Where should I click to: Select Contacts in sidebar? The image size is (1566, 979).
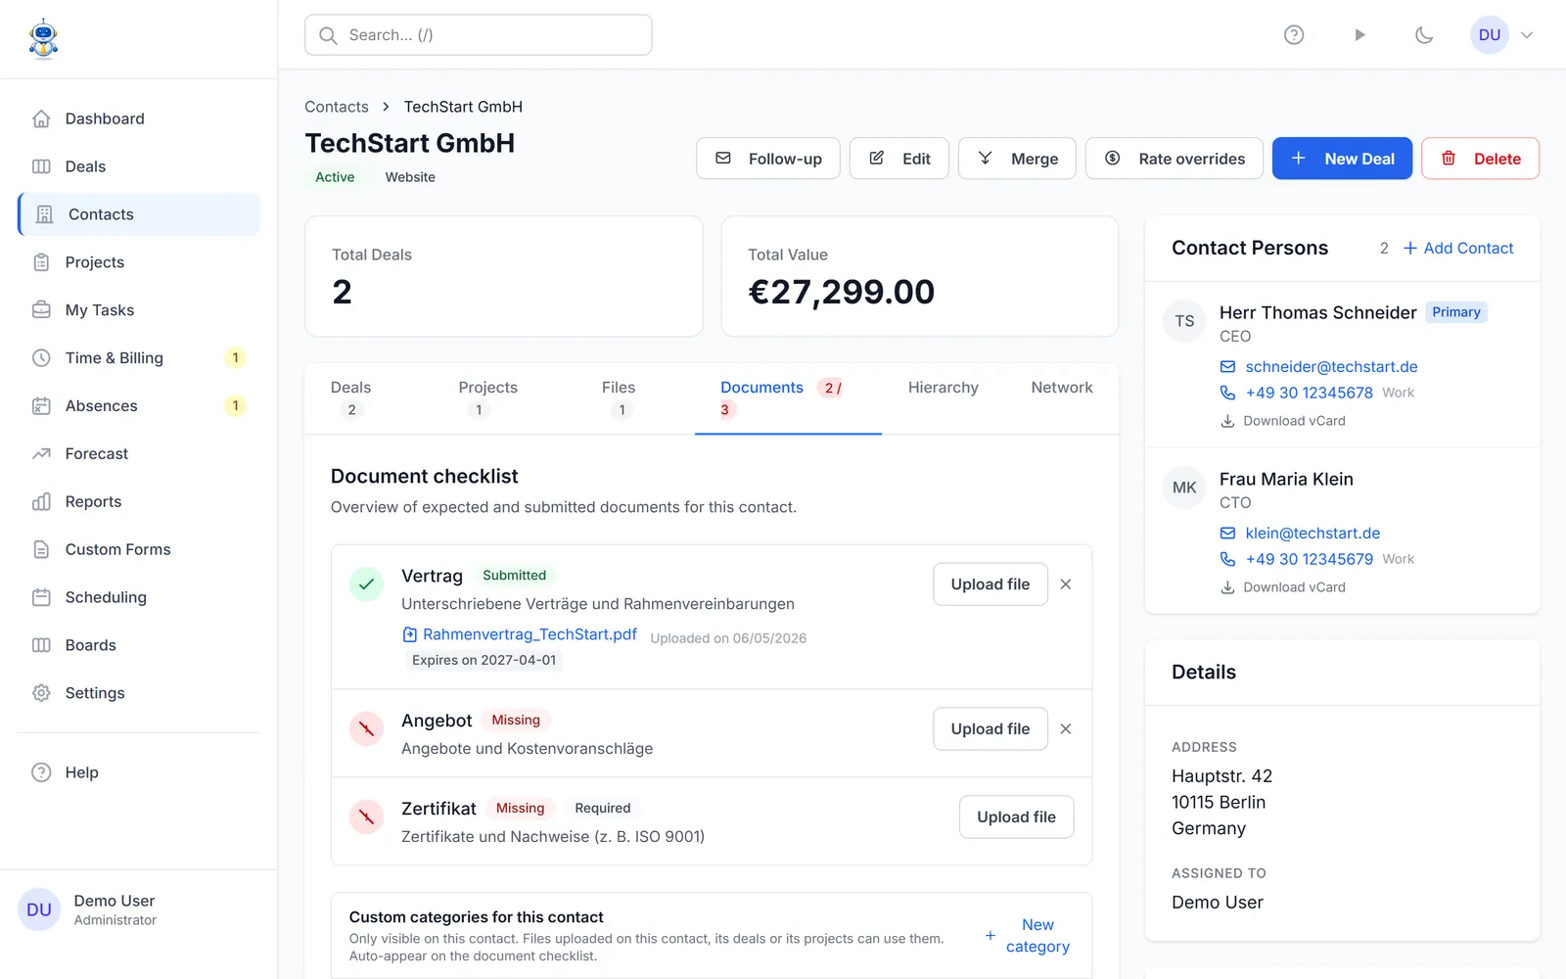[x=139, y=214]
